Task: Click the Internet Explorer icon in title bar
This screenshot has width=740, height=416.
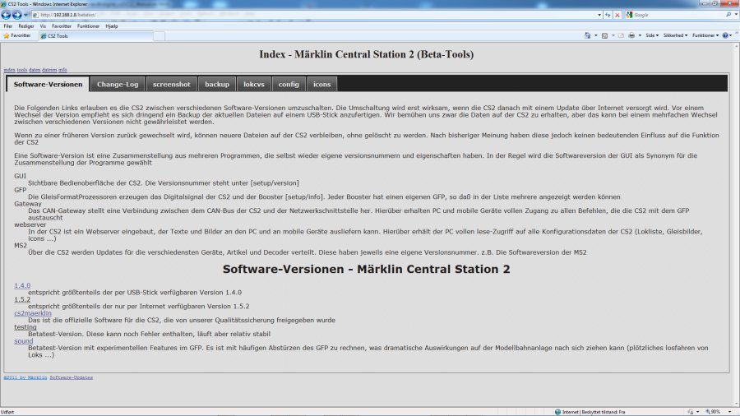Action: click(x=4, y=4)
